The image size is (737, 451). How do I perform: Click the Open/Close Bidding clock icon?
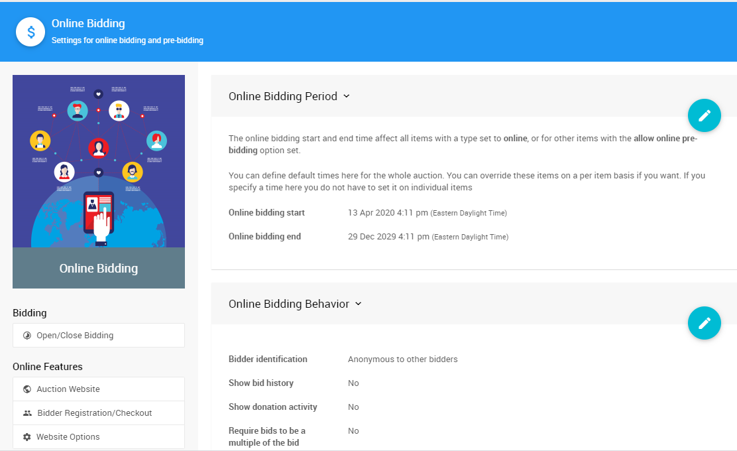(x=27, y=336)
